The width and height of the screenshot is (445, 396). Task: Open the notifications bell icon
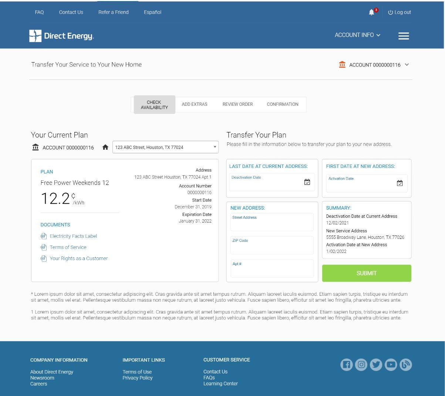point(372,12)
